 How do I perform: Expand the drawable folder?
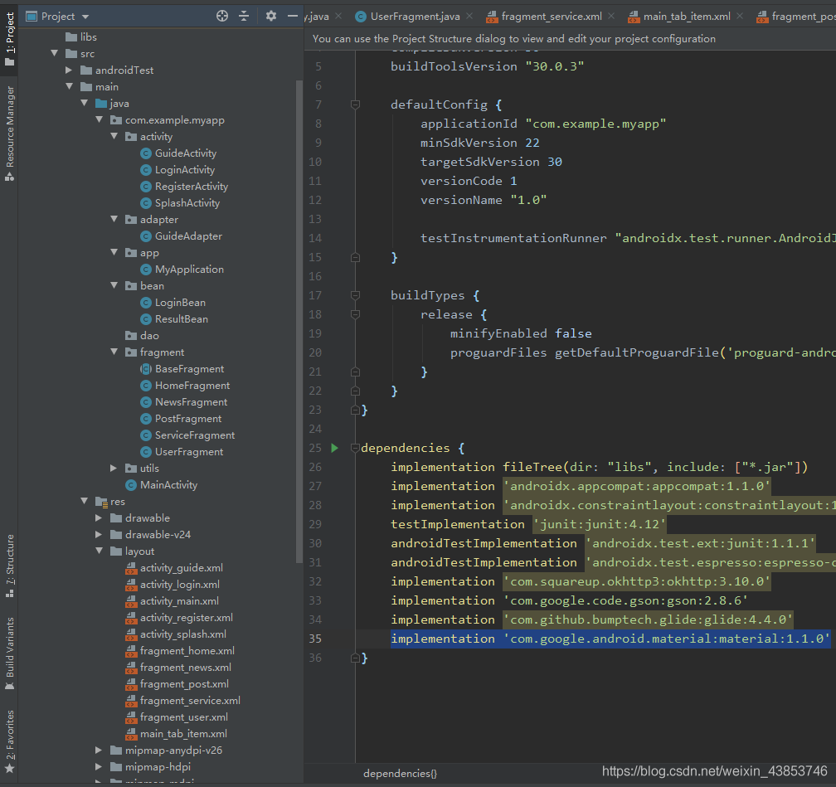pyautogui.click(x=99, y=517)
